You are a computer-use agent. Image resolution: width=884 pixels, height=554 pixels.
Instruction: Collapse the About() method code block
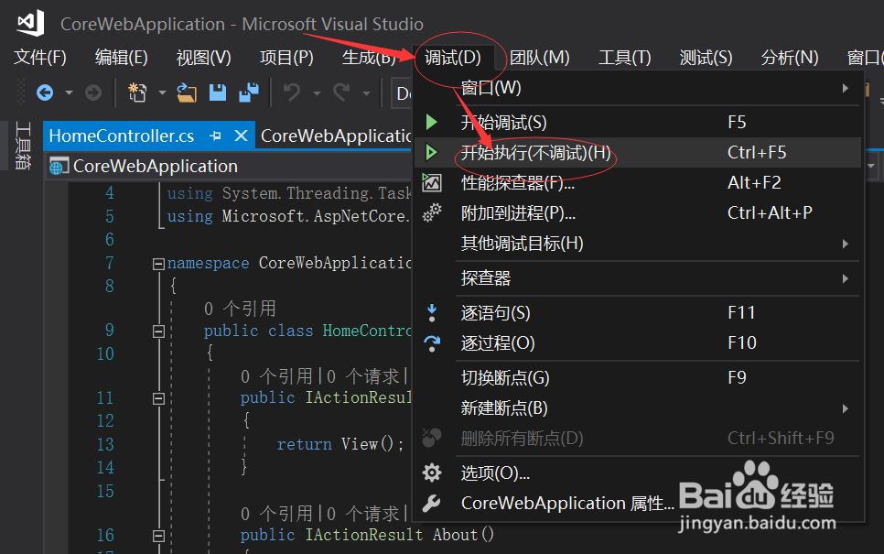(158, 536)
